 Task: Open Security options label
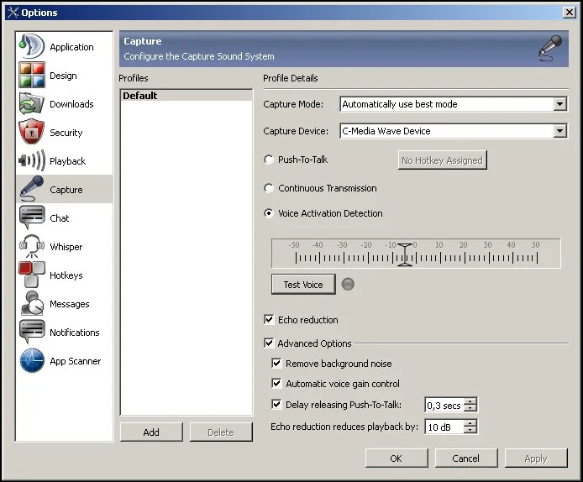pos(66,133)
